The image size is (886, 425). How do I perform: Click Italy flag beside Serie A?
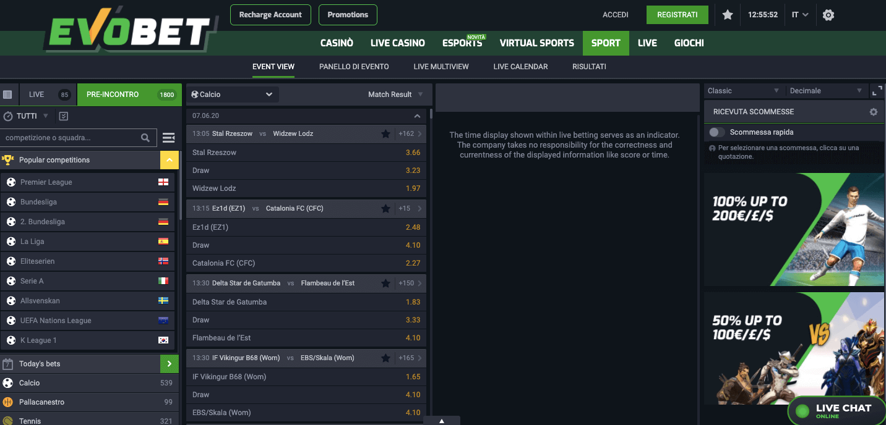[163, 281]
